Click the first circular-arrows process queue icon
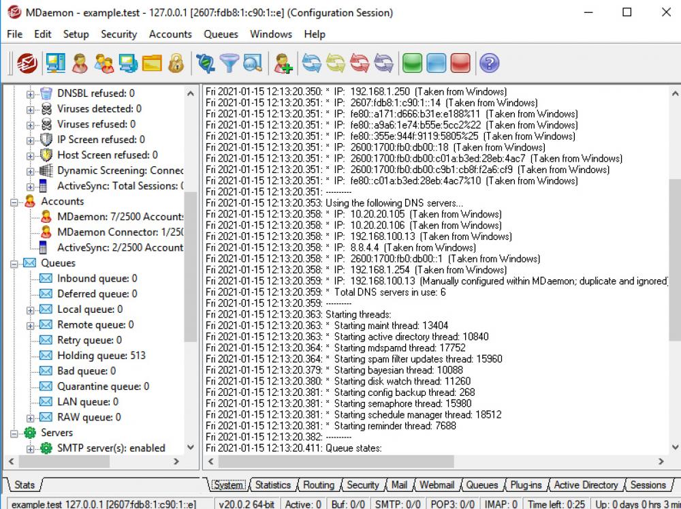Viewport: 681px width, 509px height. 311,63
